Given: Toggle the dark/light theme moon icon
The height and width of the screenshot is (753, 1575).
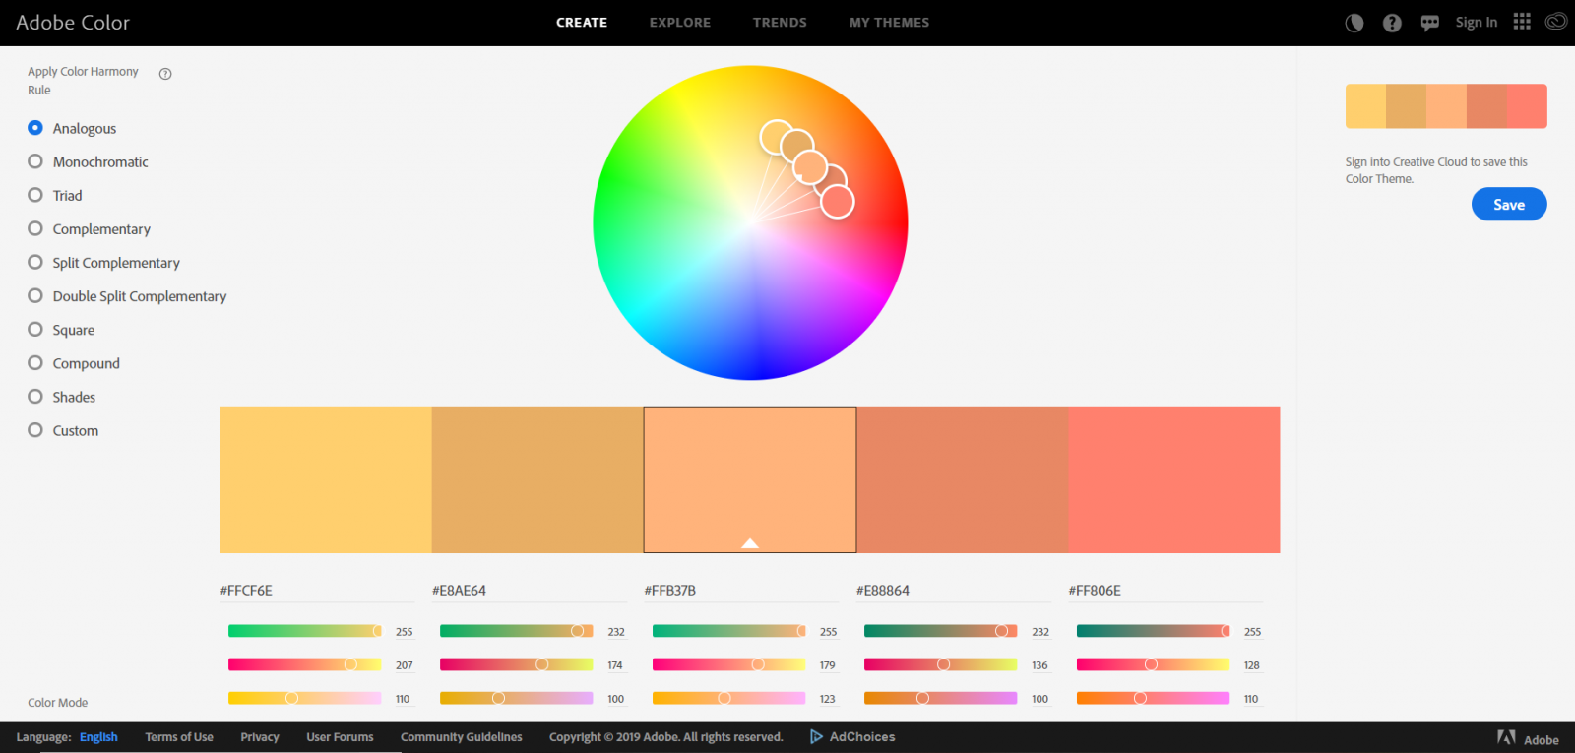Looking at the screenshot, I should 1354,23.
